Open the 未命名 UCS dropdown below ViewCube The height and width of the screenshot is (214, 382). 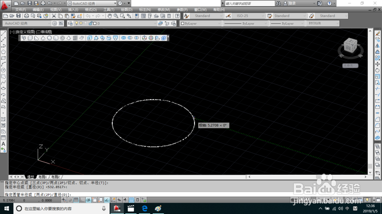(x=350, y=65)
